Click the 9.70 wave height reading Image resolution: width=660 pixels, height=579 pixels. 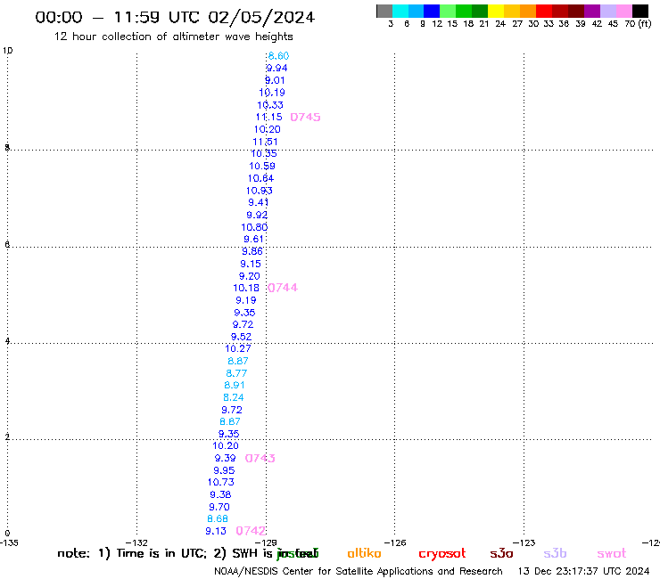219,507
